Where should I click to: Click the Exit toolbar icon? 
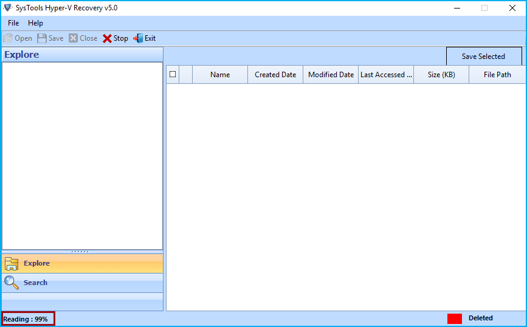click(x=138, y=38)
